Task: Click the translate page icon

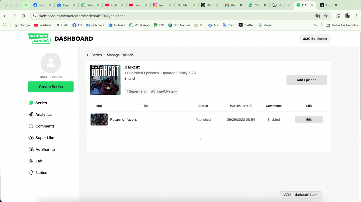Action: click(318, 16)
